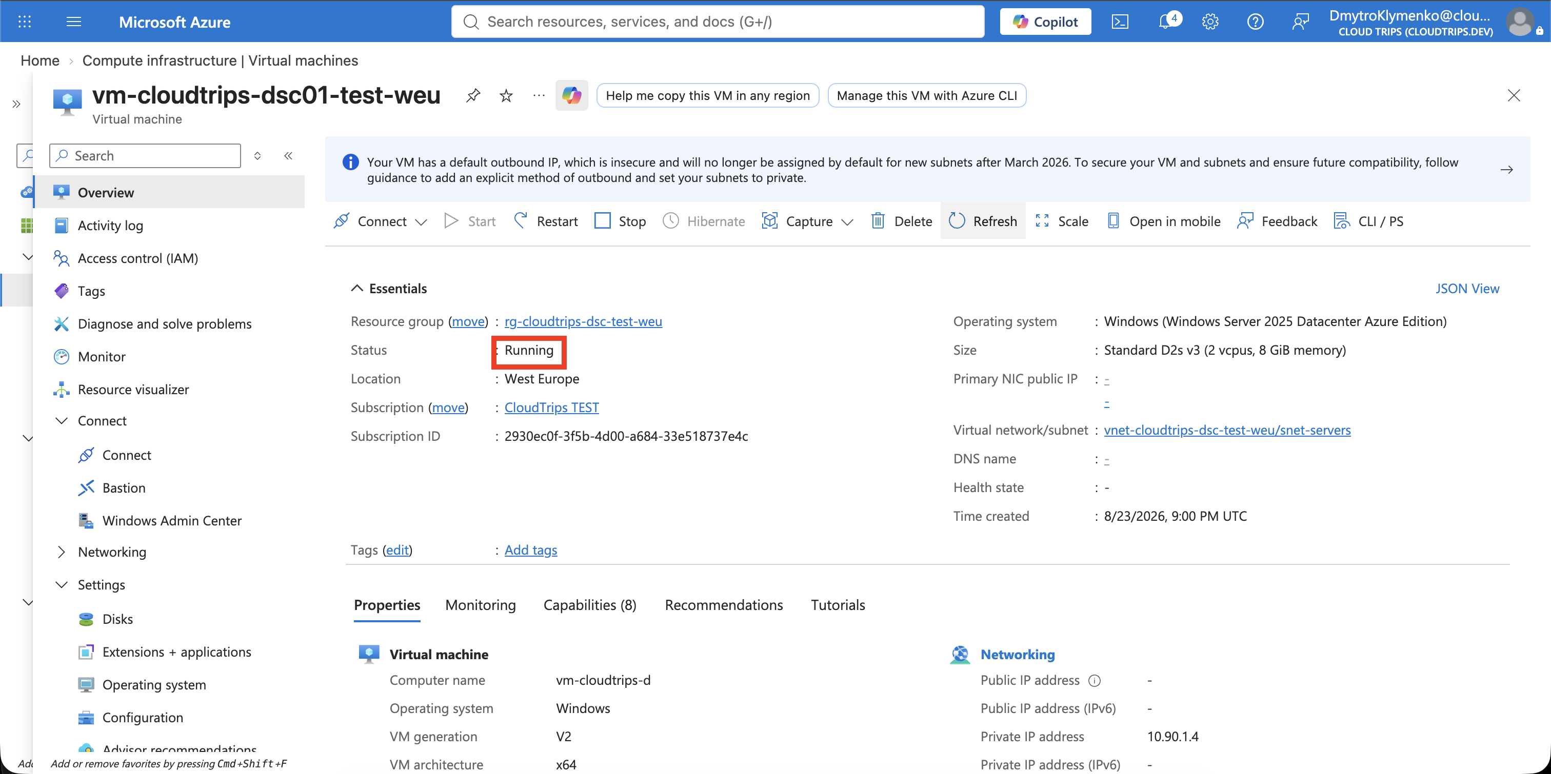
Task: Open the Azure portal apps grid icon
Action: (x=25, y=22)
